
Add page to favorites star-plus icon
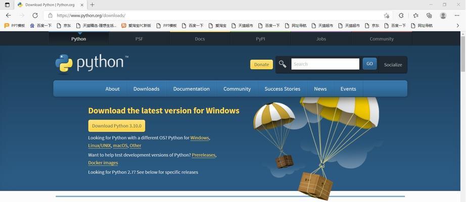click(x=386, y=16)
